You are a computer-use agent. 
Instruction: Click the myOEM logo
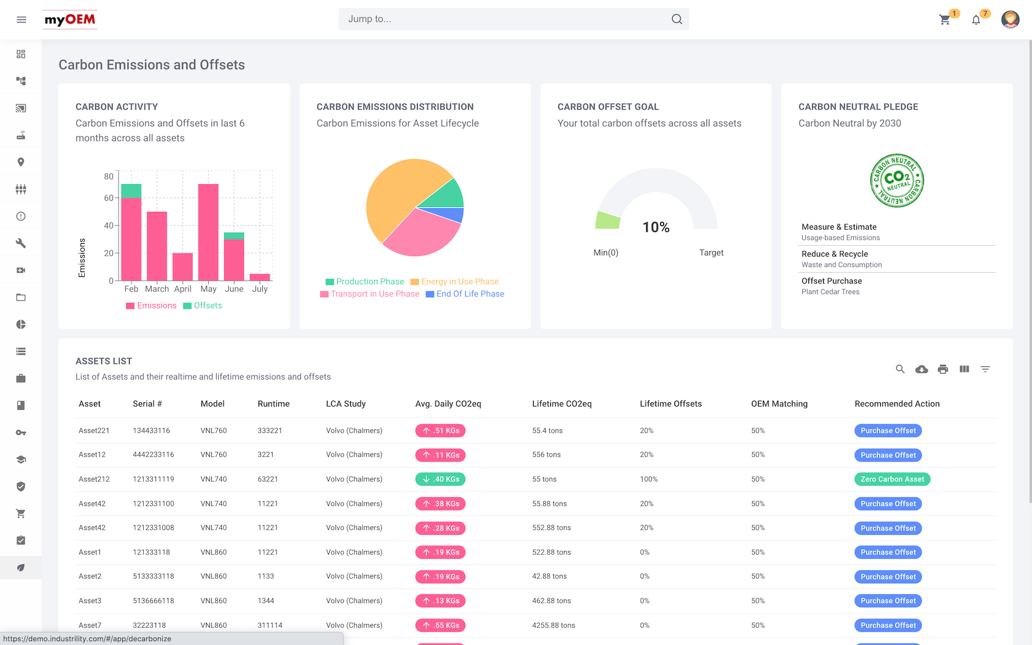point(70,20)
